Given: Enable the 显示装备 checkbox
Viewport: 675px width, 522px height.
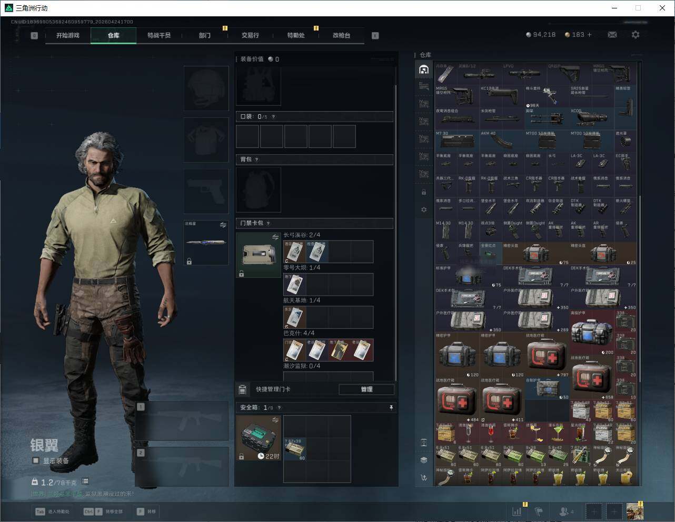Looking at the screenshot, I should (x=36, y=460).
